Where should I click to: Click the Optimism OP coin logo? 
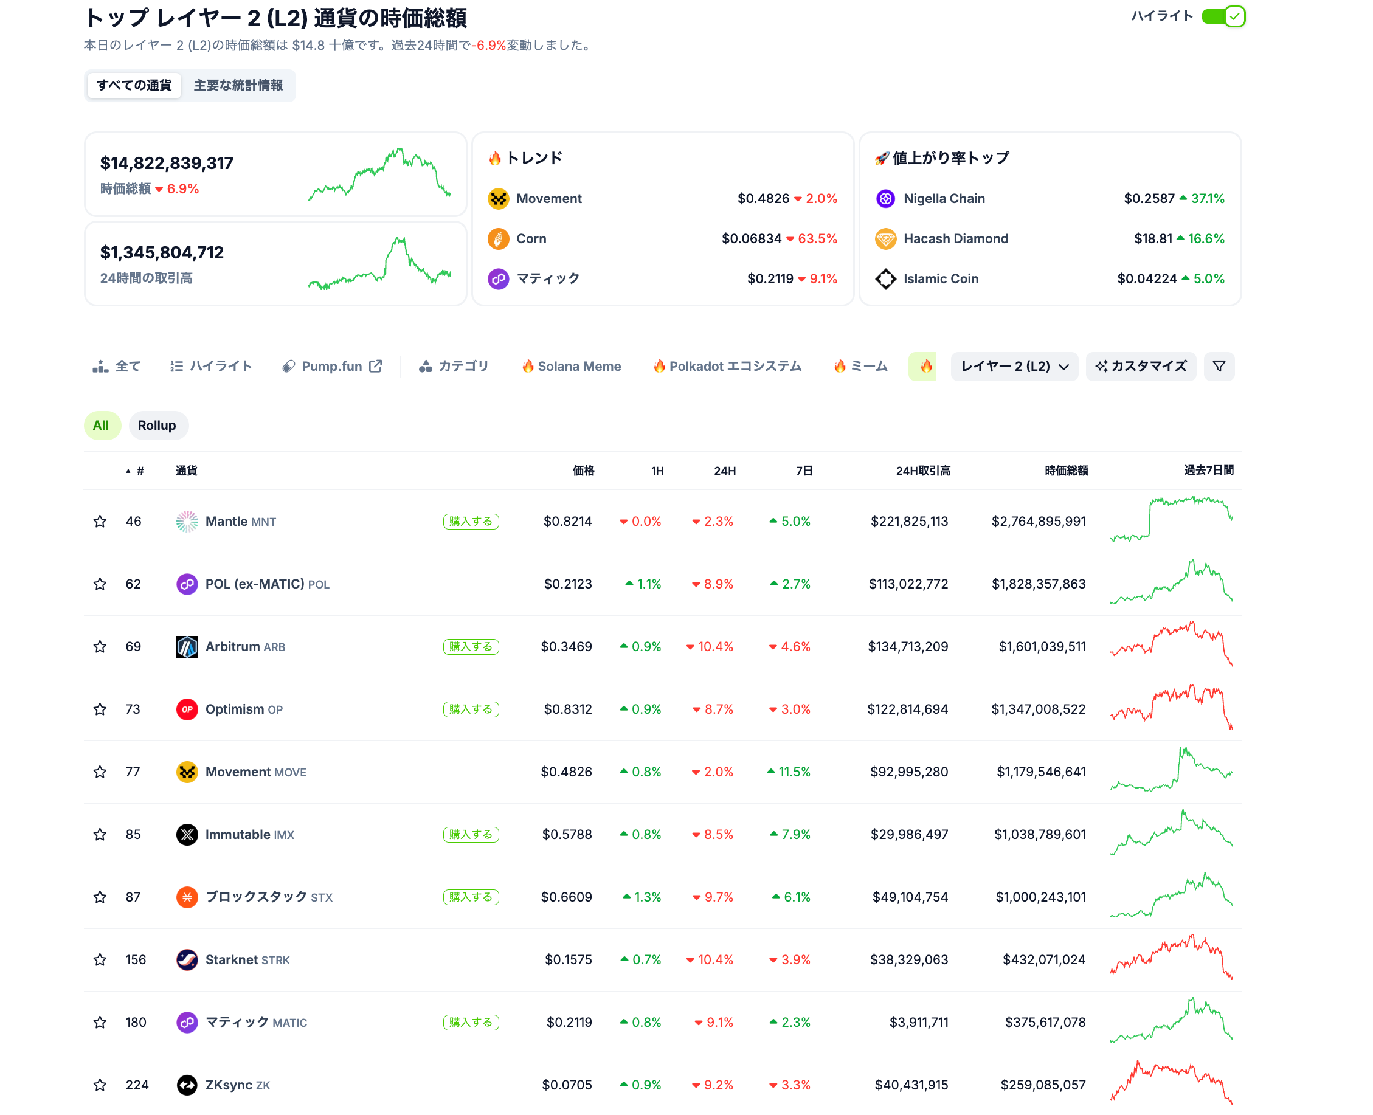187,709
